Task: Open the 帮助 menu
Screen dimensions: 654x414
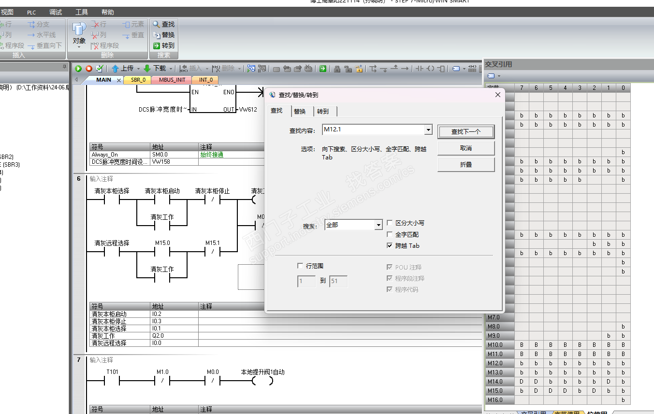Action: pyautogui.click(x=108, y=13)
